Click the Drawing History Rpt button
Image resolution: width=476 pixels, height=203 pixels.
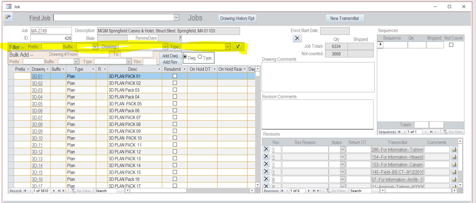coord(237,18)
